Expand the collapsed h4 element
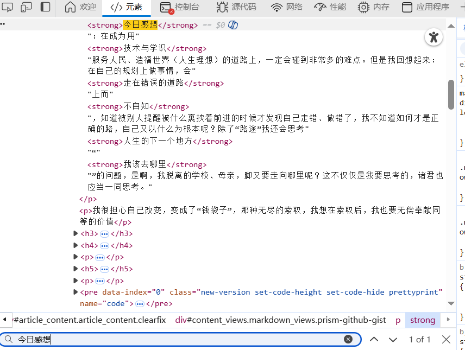 [x=76, y=245]
